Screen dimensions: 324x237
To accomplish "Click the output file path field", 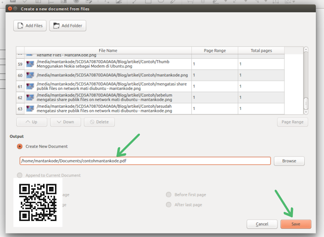I will click(145, 161).
